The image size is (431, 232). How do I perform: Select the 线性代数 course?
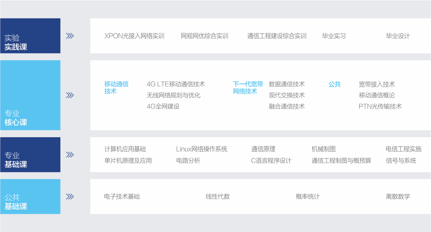(218, 196)
